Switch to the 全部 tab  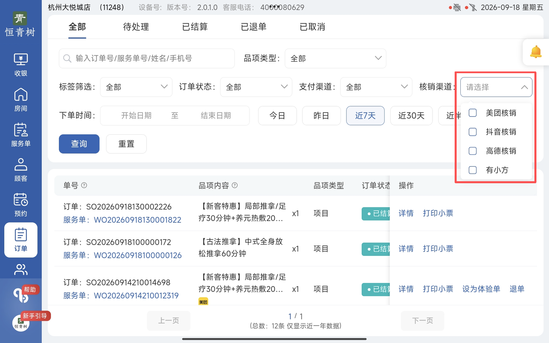click(77, 27)
